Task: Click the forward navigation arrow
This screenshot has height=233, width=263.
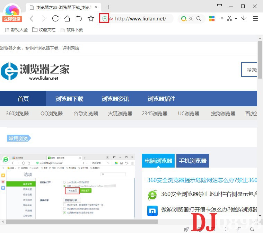Action: click(44, 18)
